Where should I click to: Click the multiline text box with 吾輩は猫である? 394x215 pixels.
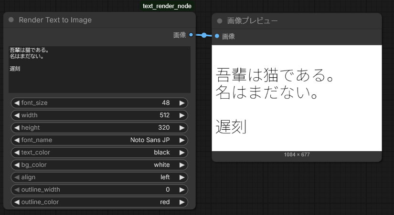click(99, 70)
